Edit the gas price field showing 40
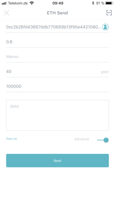Image resolution: width=115 pixels, height=204 pixels. [x=52, y=72]
